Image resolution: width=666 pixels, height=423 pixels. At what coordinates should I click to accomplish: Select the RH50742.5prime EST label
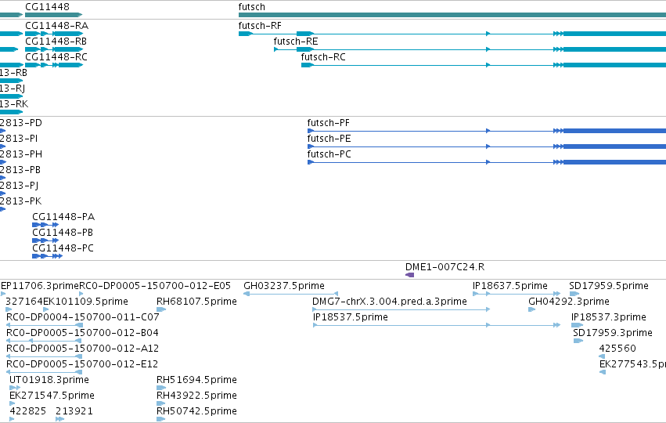pos(196,411)
